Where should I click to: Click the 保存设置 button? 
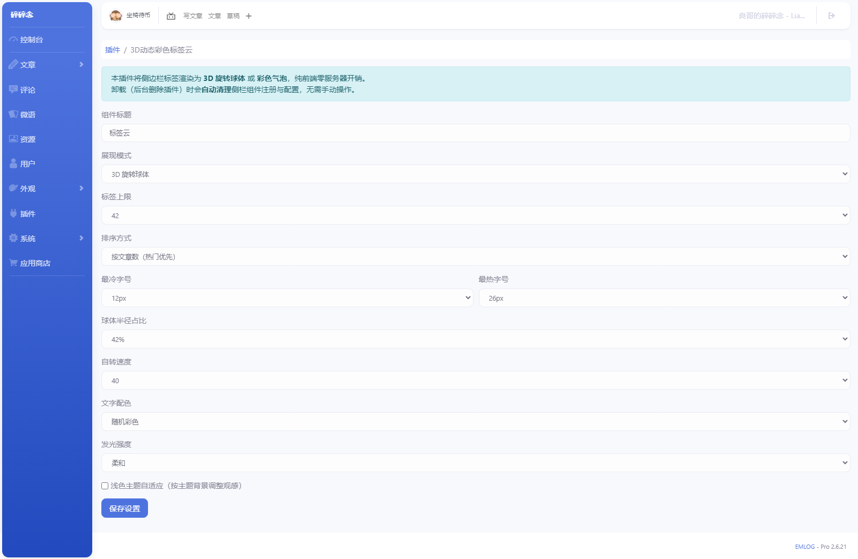124,508
